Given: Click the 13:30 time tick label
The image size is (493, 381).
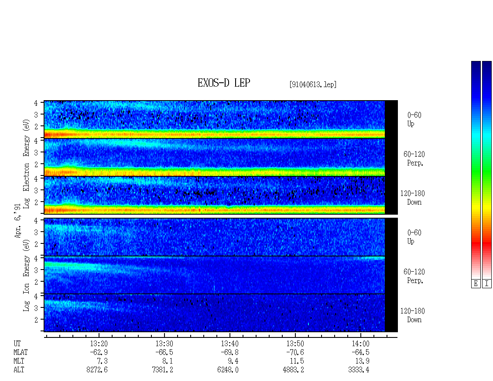Looking at the screenshot, I should coord(164,344).
